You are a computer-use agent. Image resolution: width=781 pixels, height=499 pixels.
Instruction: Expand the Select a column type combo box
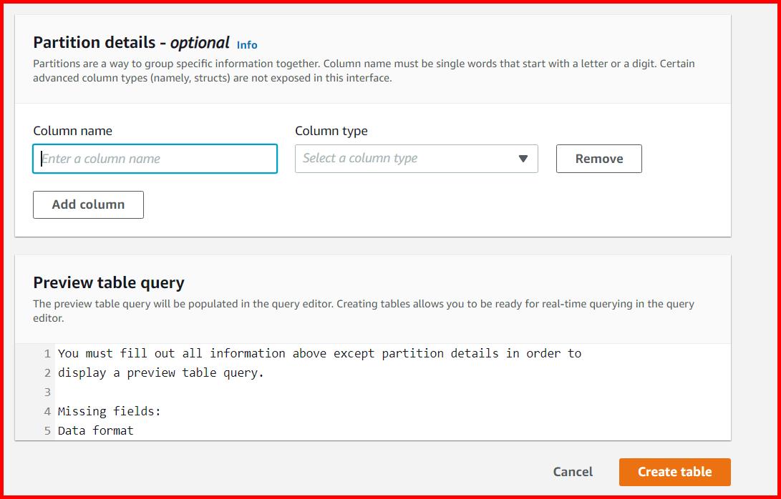(x=415, y=158)
